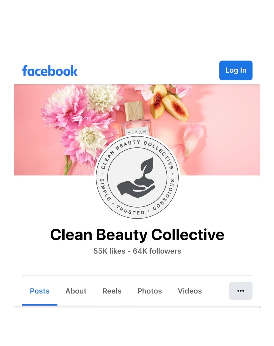This screenshot has height=346, width=274.
Task: Open the 64K followers count
Action: point(157,251)
